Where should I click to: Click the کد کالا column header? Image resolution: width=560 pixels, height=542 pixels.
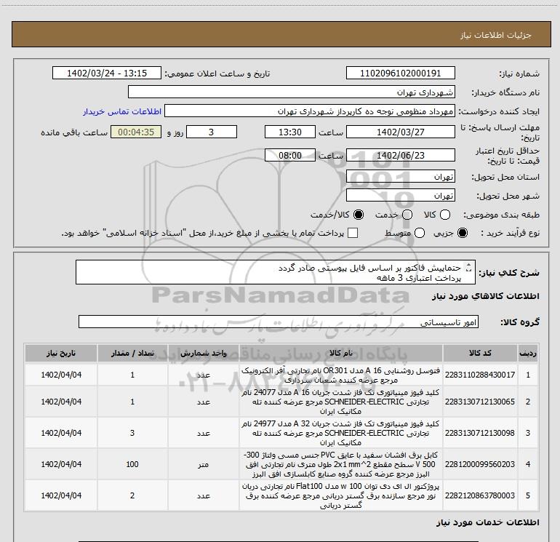click(x=480, y=353)
